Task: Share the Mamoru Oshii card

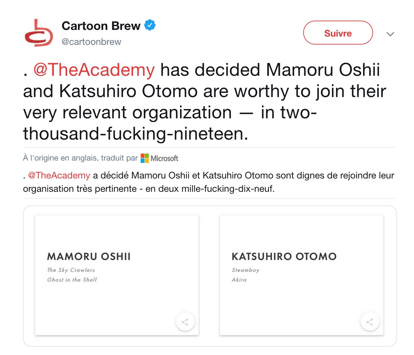Action: tap(185, 322)
